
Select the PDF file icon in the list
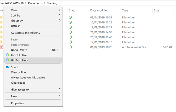2,47
